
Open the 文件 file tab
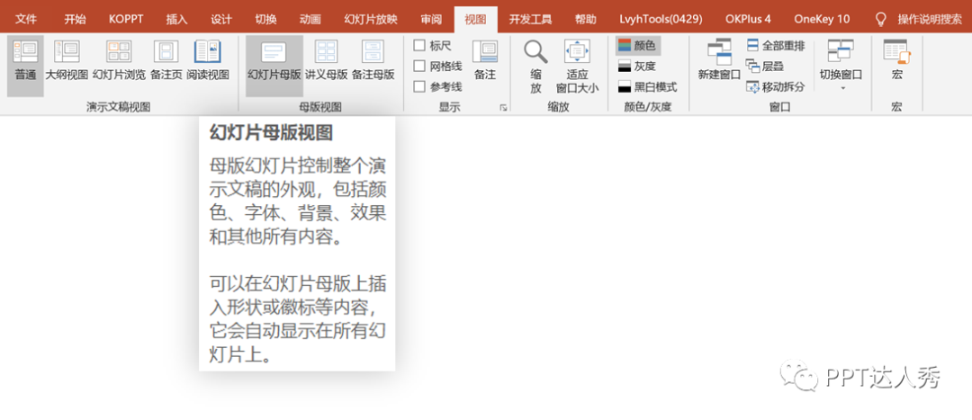25,19
